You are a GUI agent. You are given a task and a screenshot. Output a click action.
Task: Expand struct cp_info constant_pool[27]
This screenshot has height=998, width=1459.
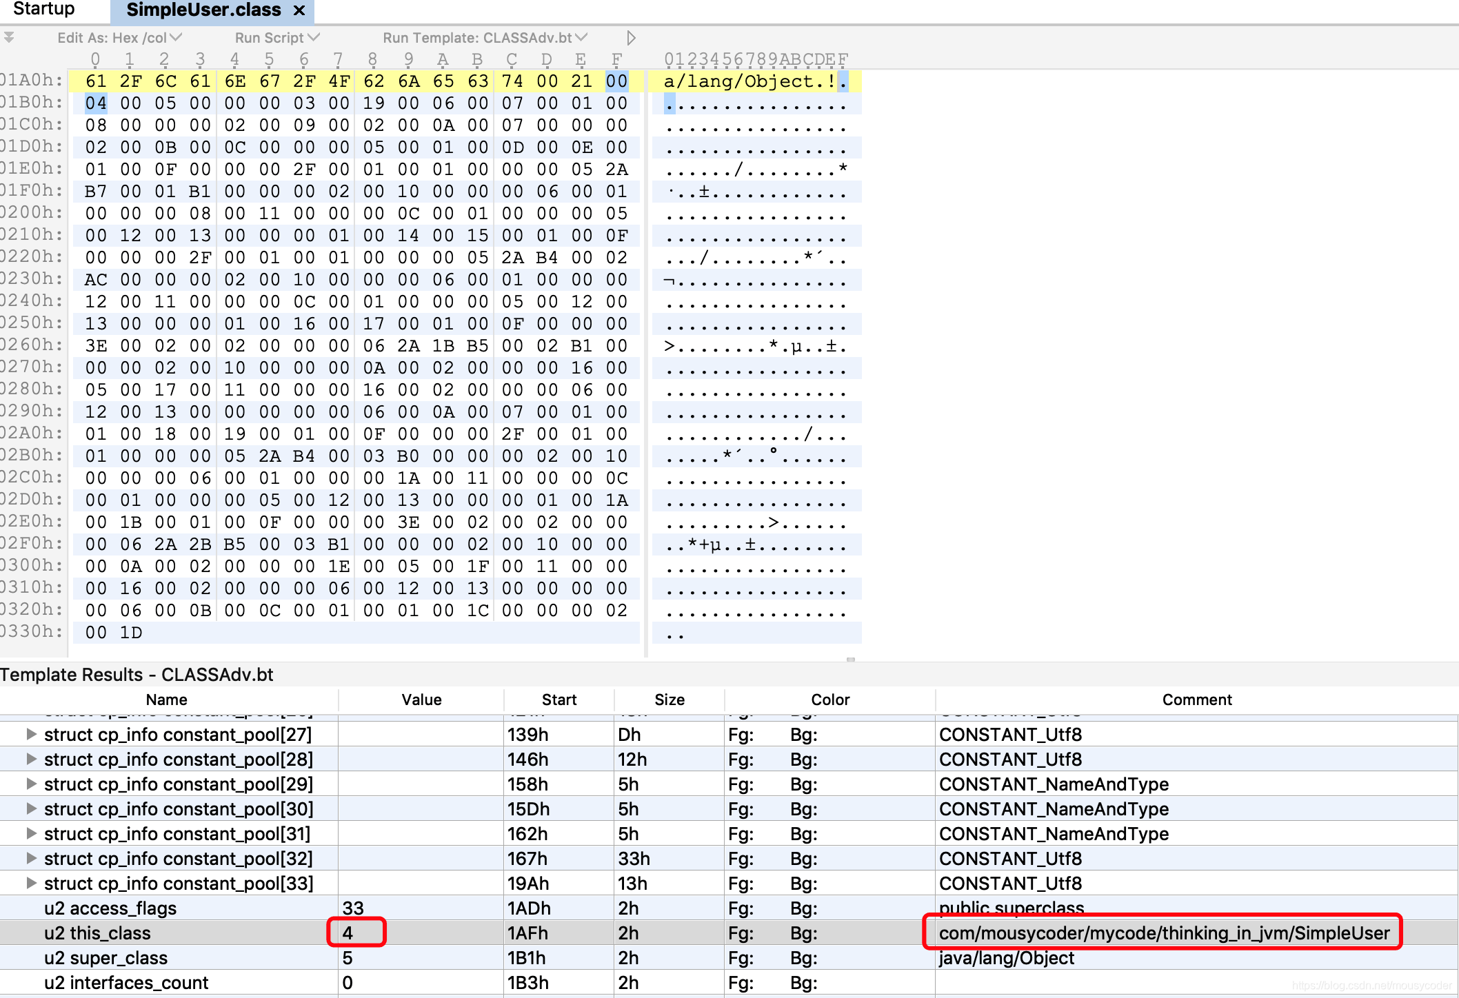tap(31, 734)
